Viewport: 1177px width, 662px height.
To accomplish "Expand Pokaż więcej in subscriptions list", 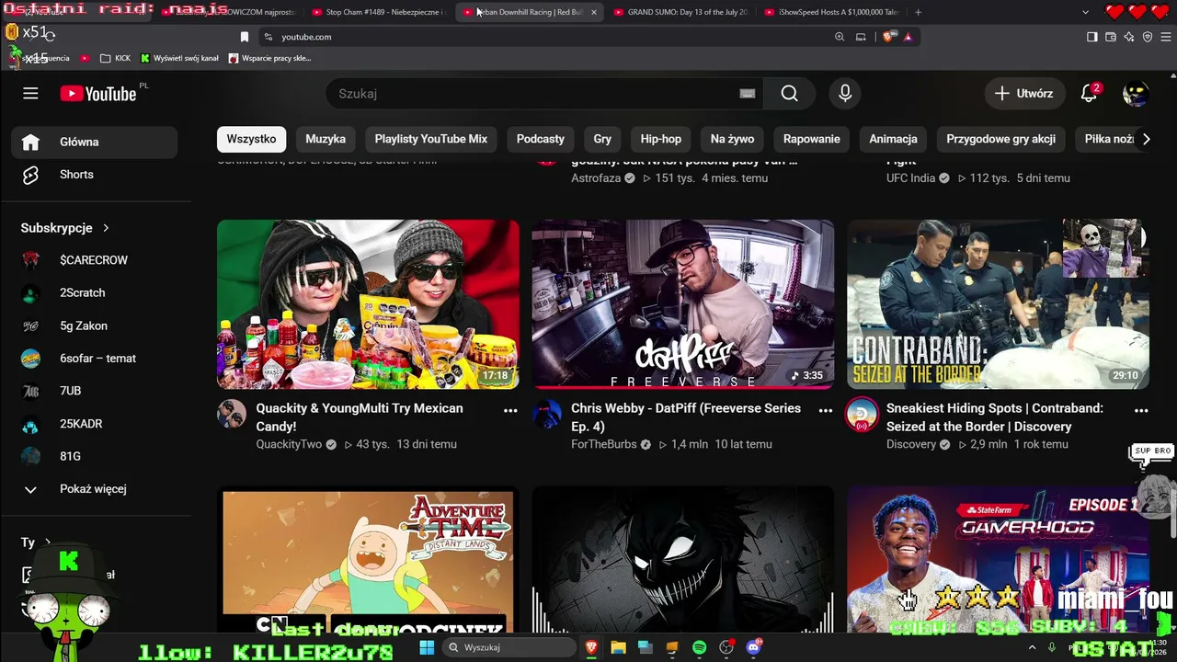I will click(x=94, y=489).
